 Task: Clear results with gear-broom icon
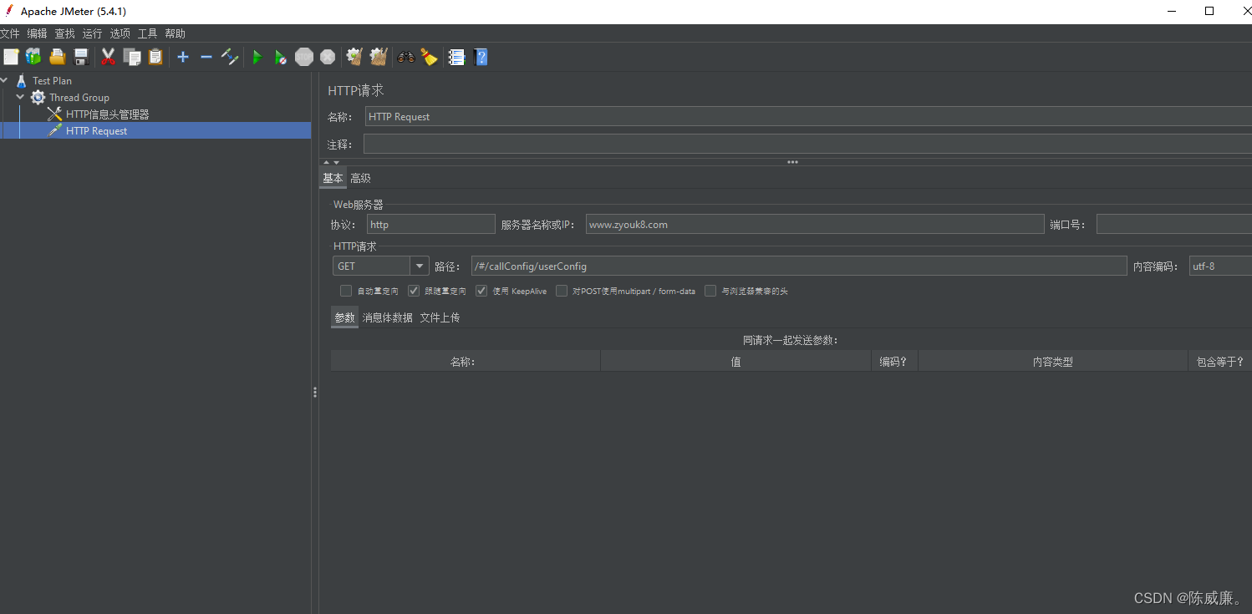click(x=354, y=57)
